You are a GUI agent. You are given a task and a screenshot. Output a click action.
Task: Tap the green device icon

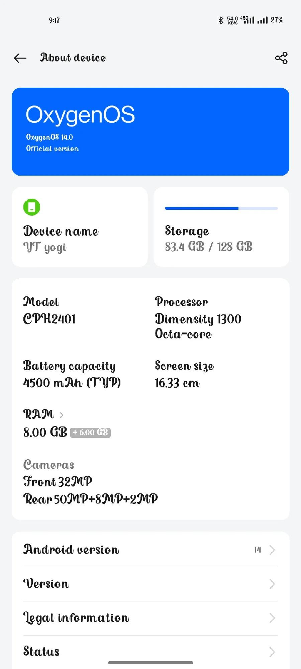tap(32, 207)
